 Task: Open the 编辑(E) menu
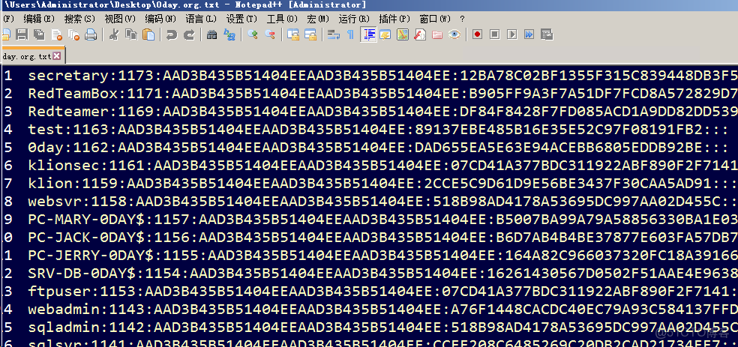[39, 19]
